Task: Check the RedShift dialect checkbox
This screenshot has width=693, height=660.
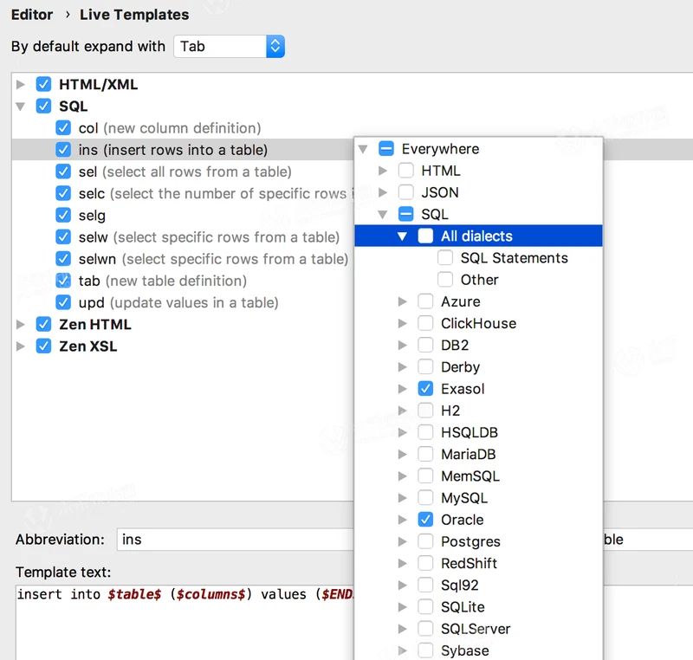Action: 425,563
